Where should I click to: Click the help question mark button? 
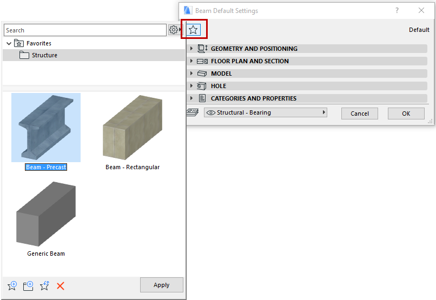397,11
